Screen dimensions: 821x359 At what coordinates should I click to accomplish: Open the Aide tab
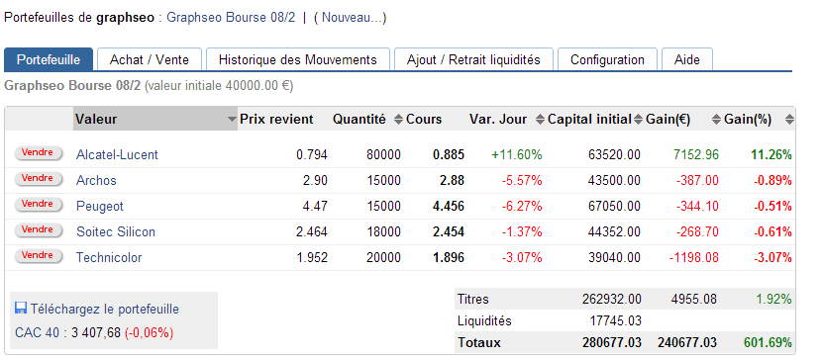[x=687, y=59]
